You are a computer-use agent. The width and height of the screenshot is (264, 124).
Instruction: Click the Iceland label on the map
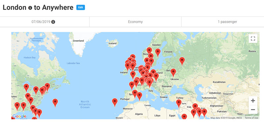click(x=113, y=44)
